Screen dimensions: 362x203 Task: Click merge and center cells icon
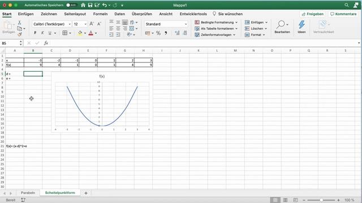click(132, 29)
